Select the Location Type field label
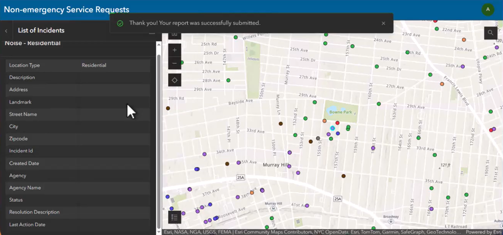 (25, 65)
